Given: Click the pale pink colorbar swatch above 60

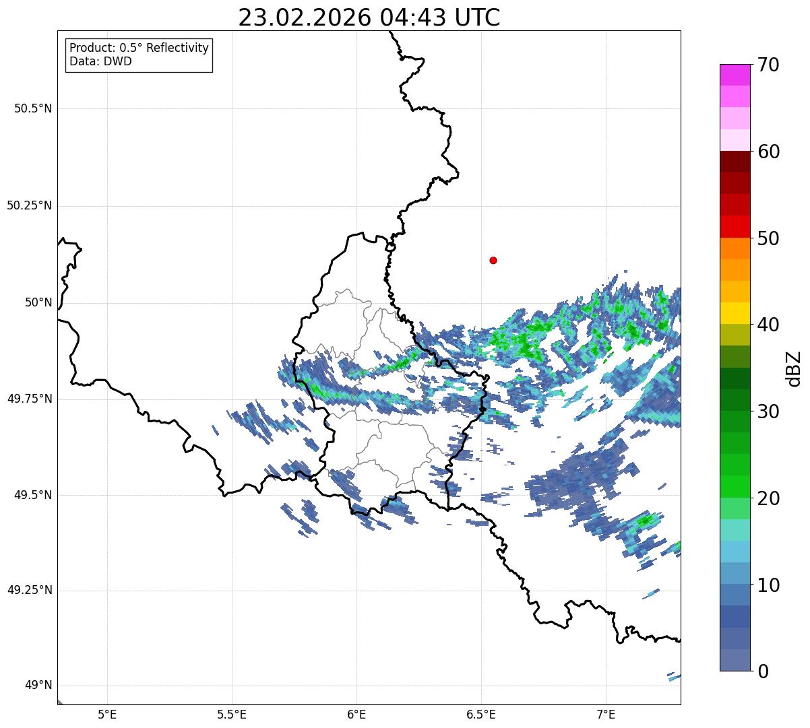Looking at the screenshot, I should [x=735, y=140].
